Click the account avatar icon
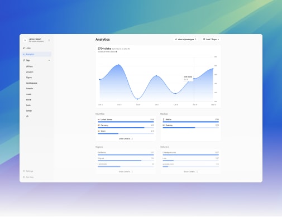This screenshot has height=217, width=282. pyautogui.click(x=25, y=40)
